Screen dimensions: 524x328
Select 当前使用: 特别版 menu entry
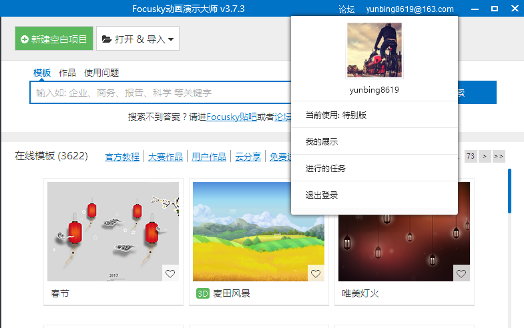[x=374, y=115]
